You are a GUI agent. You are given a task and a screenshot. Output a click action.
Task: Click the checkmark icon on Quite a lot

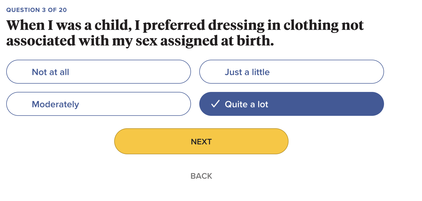(215, 104)
